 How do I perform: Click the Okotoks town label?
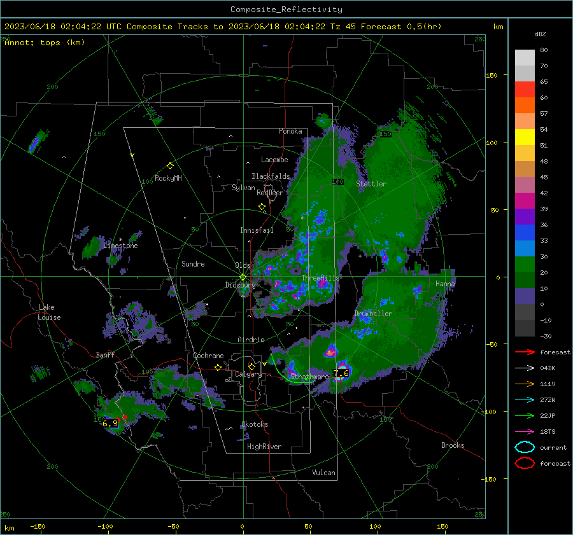(255, 424)
